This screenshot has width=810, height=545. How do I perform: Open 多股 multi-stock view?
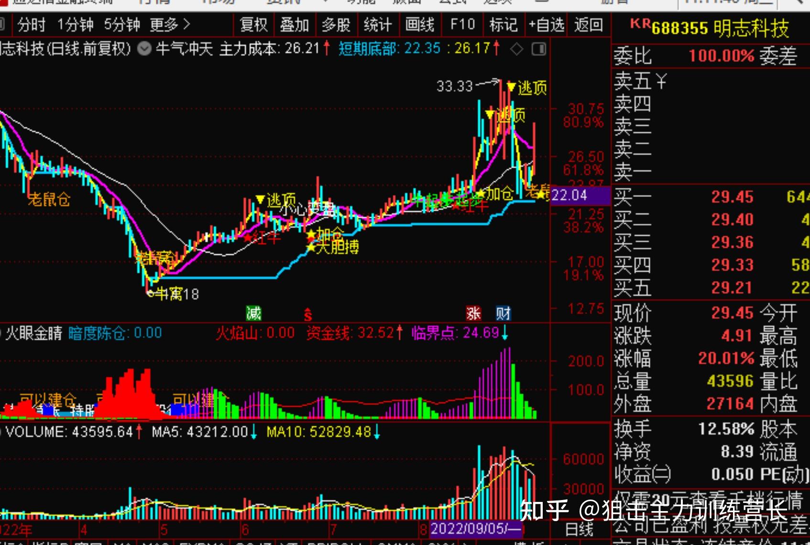click(336, 25)
